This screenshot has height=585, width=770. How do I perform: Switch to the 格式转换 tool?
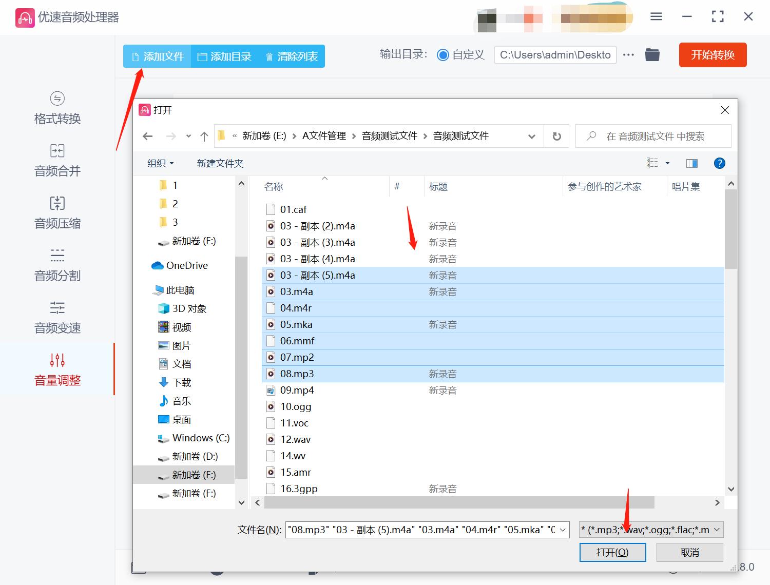click(56, 109)
